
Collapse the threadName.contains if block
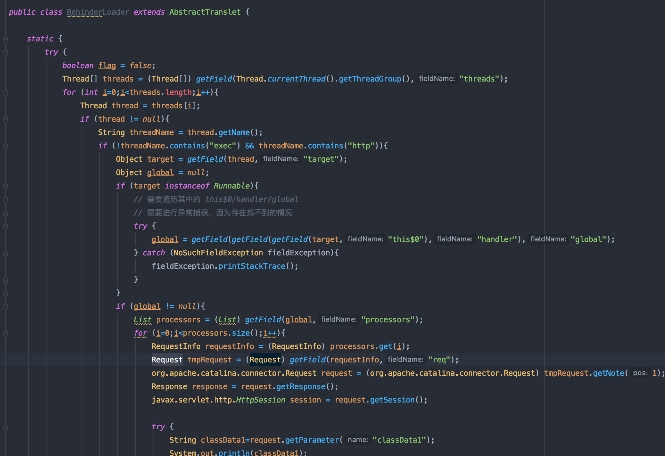click(5, 146)
